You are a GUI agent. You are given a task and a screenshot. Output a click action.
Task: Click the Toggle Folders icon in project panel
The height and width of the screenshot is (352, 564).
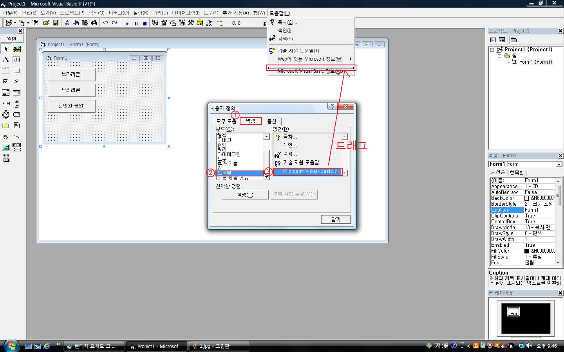coord(513,40)
